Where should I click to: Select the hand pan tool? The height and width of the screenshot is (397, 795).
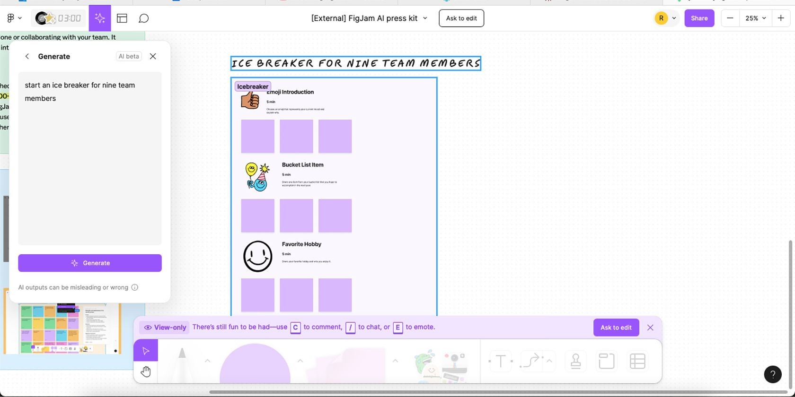pyautogui.click(x=146, y=372)
